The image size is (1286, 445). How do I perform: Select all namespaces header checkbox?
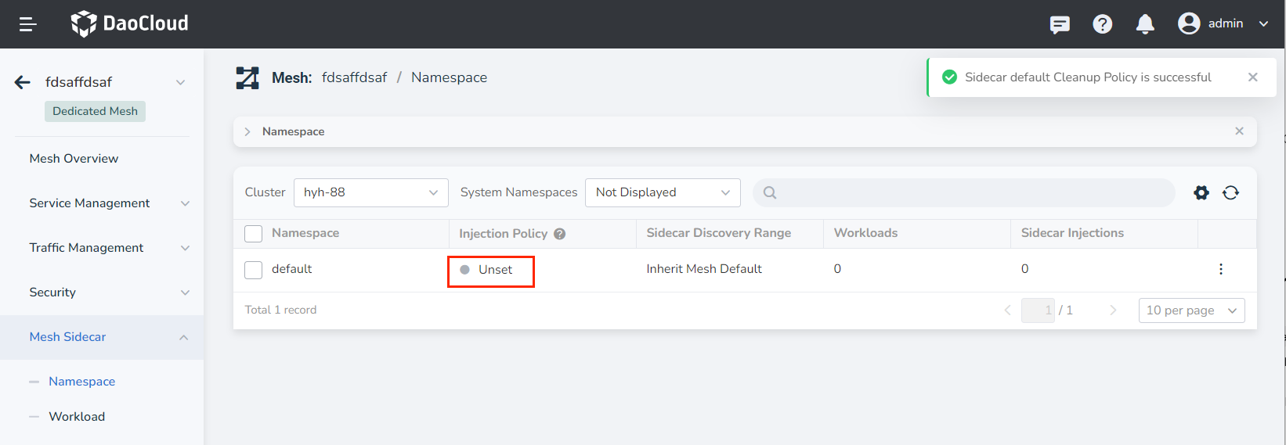point(254,234)
